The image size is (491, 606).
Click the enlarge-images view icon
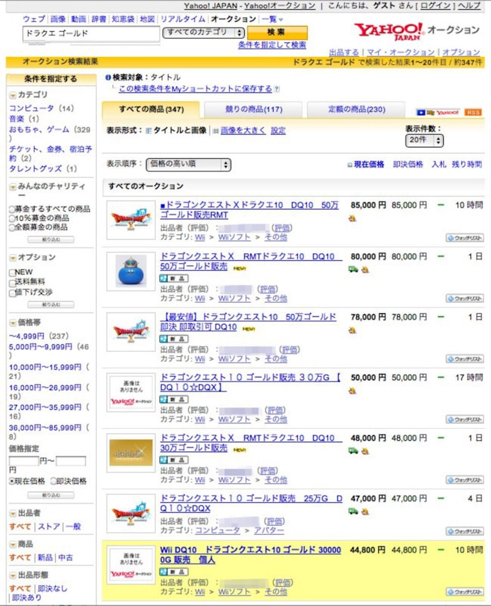coord(216,131)
